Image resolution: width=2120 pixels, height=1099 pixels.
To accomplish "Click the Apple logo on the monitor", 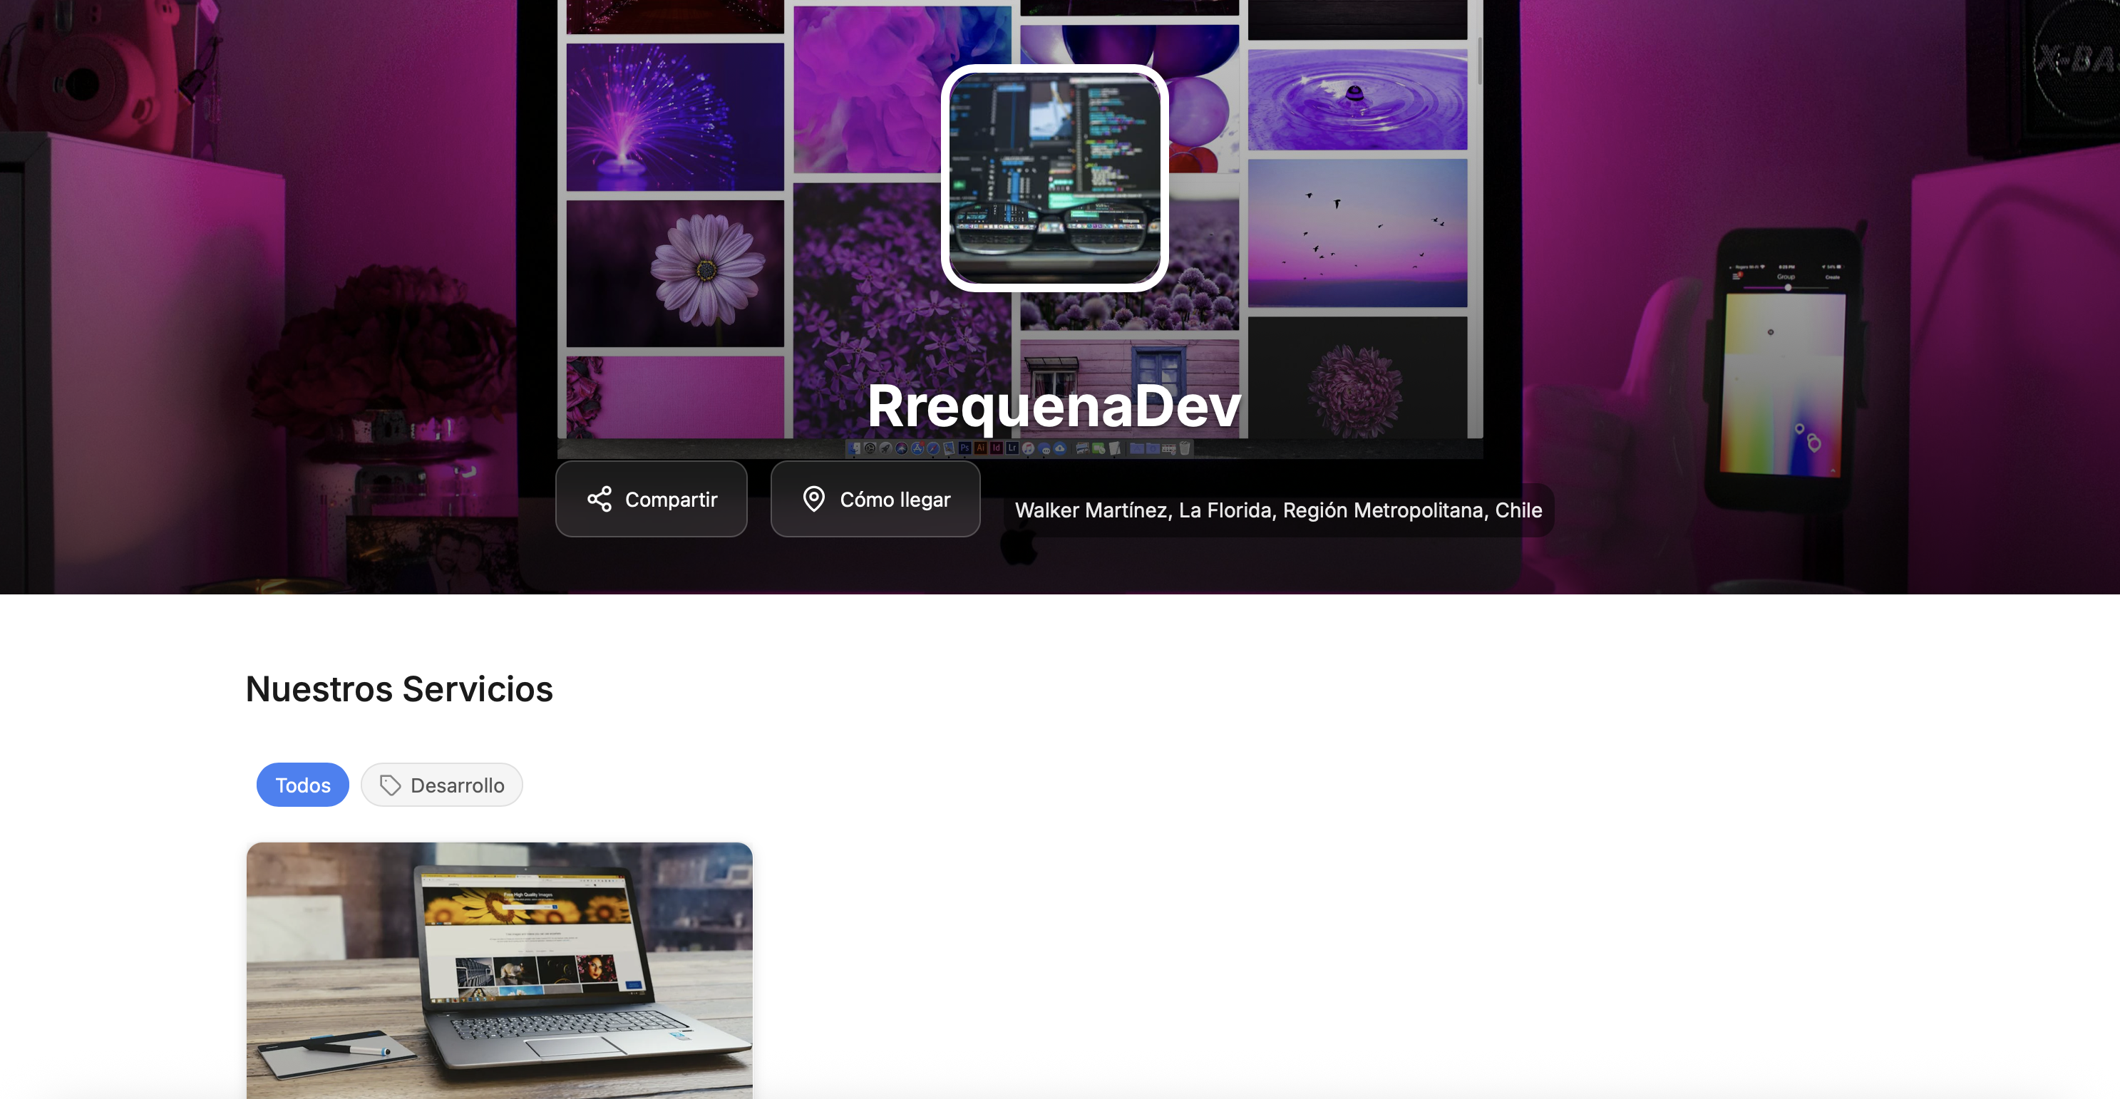I will pos(1019,548).
